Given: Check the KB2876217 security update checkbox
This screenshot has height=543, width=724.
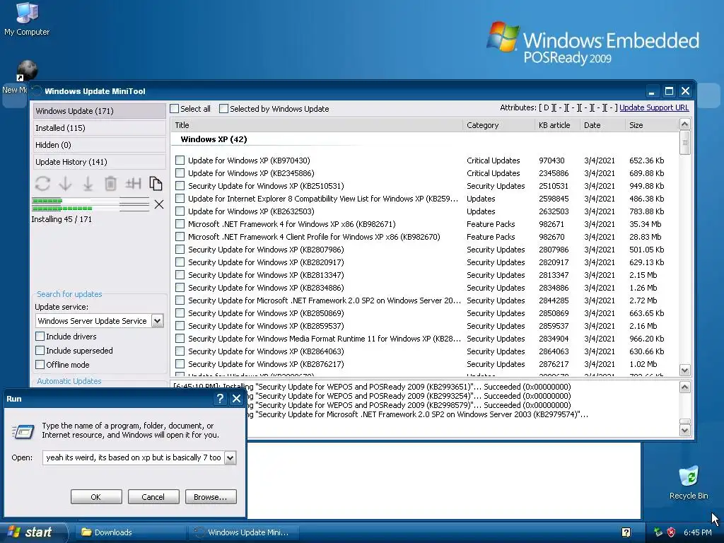Looking at the screenshot, I should point(180,364).
